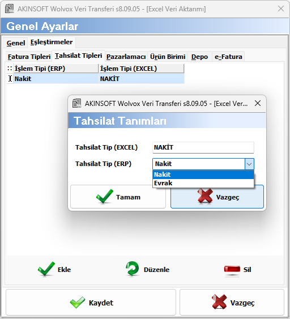
Task: Go to the Genel tab
Action: (x=16, y=43)
